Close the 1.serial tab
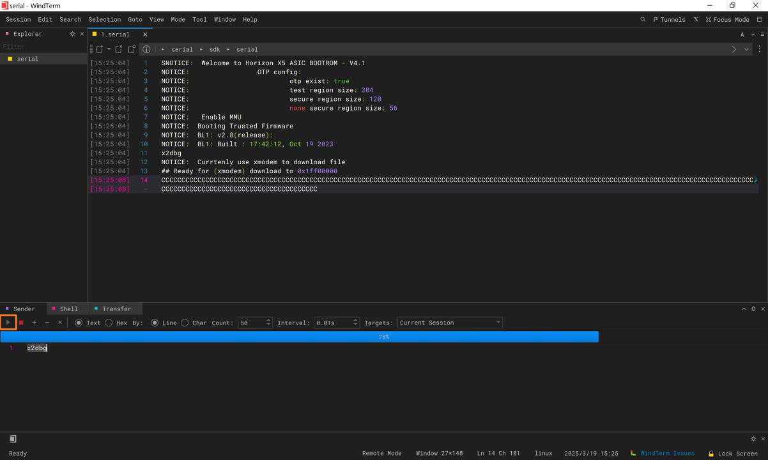The image size is (768, 460). [145, 34]
